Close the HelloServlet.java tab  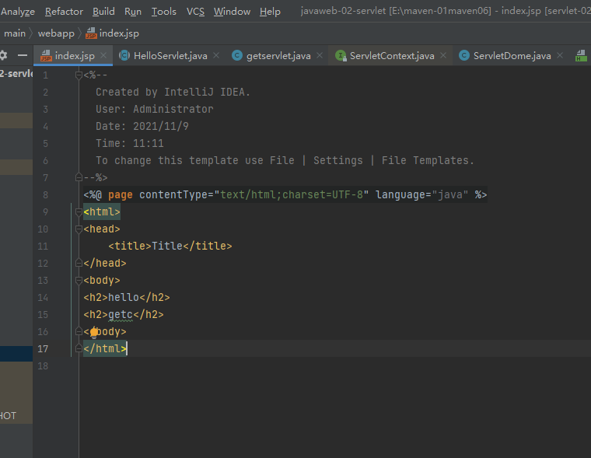tap(216, 56)
